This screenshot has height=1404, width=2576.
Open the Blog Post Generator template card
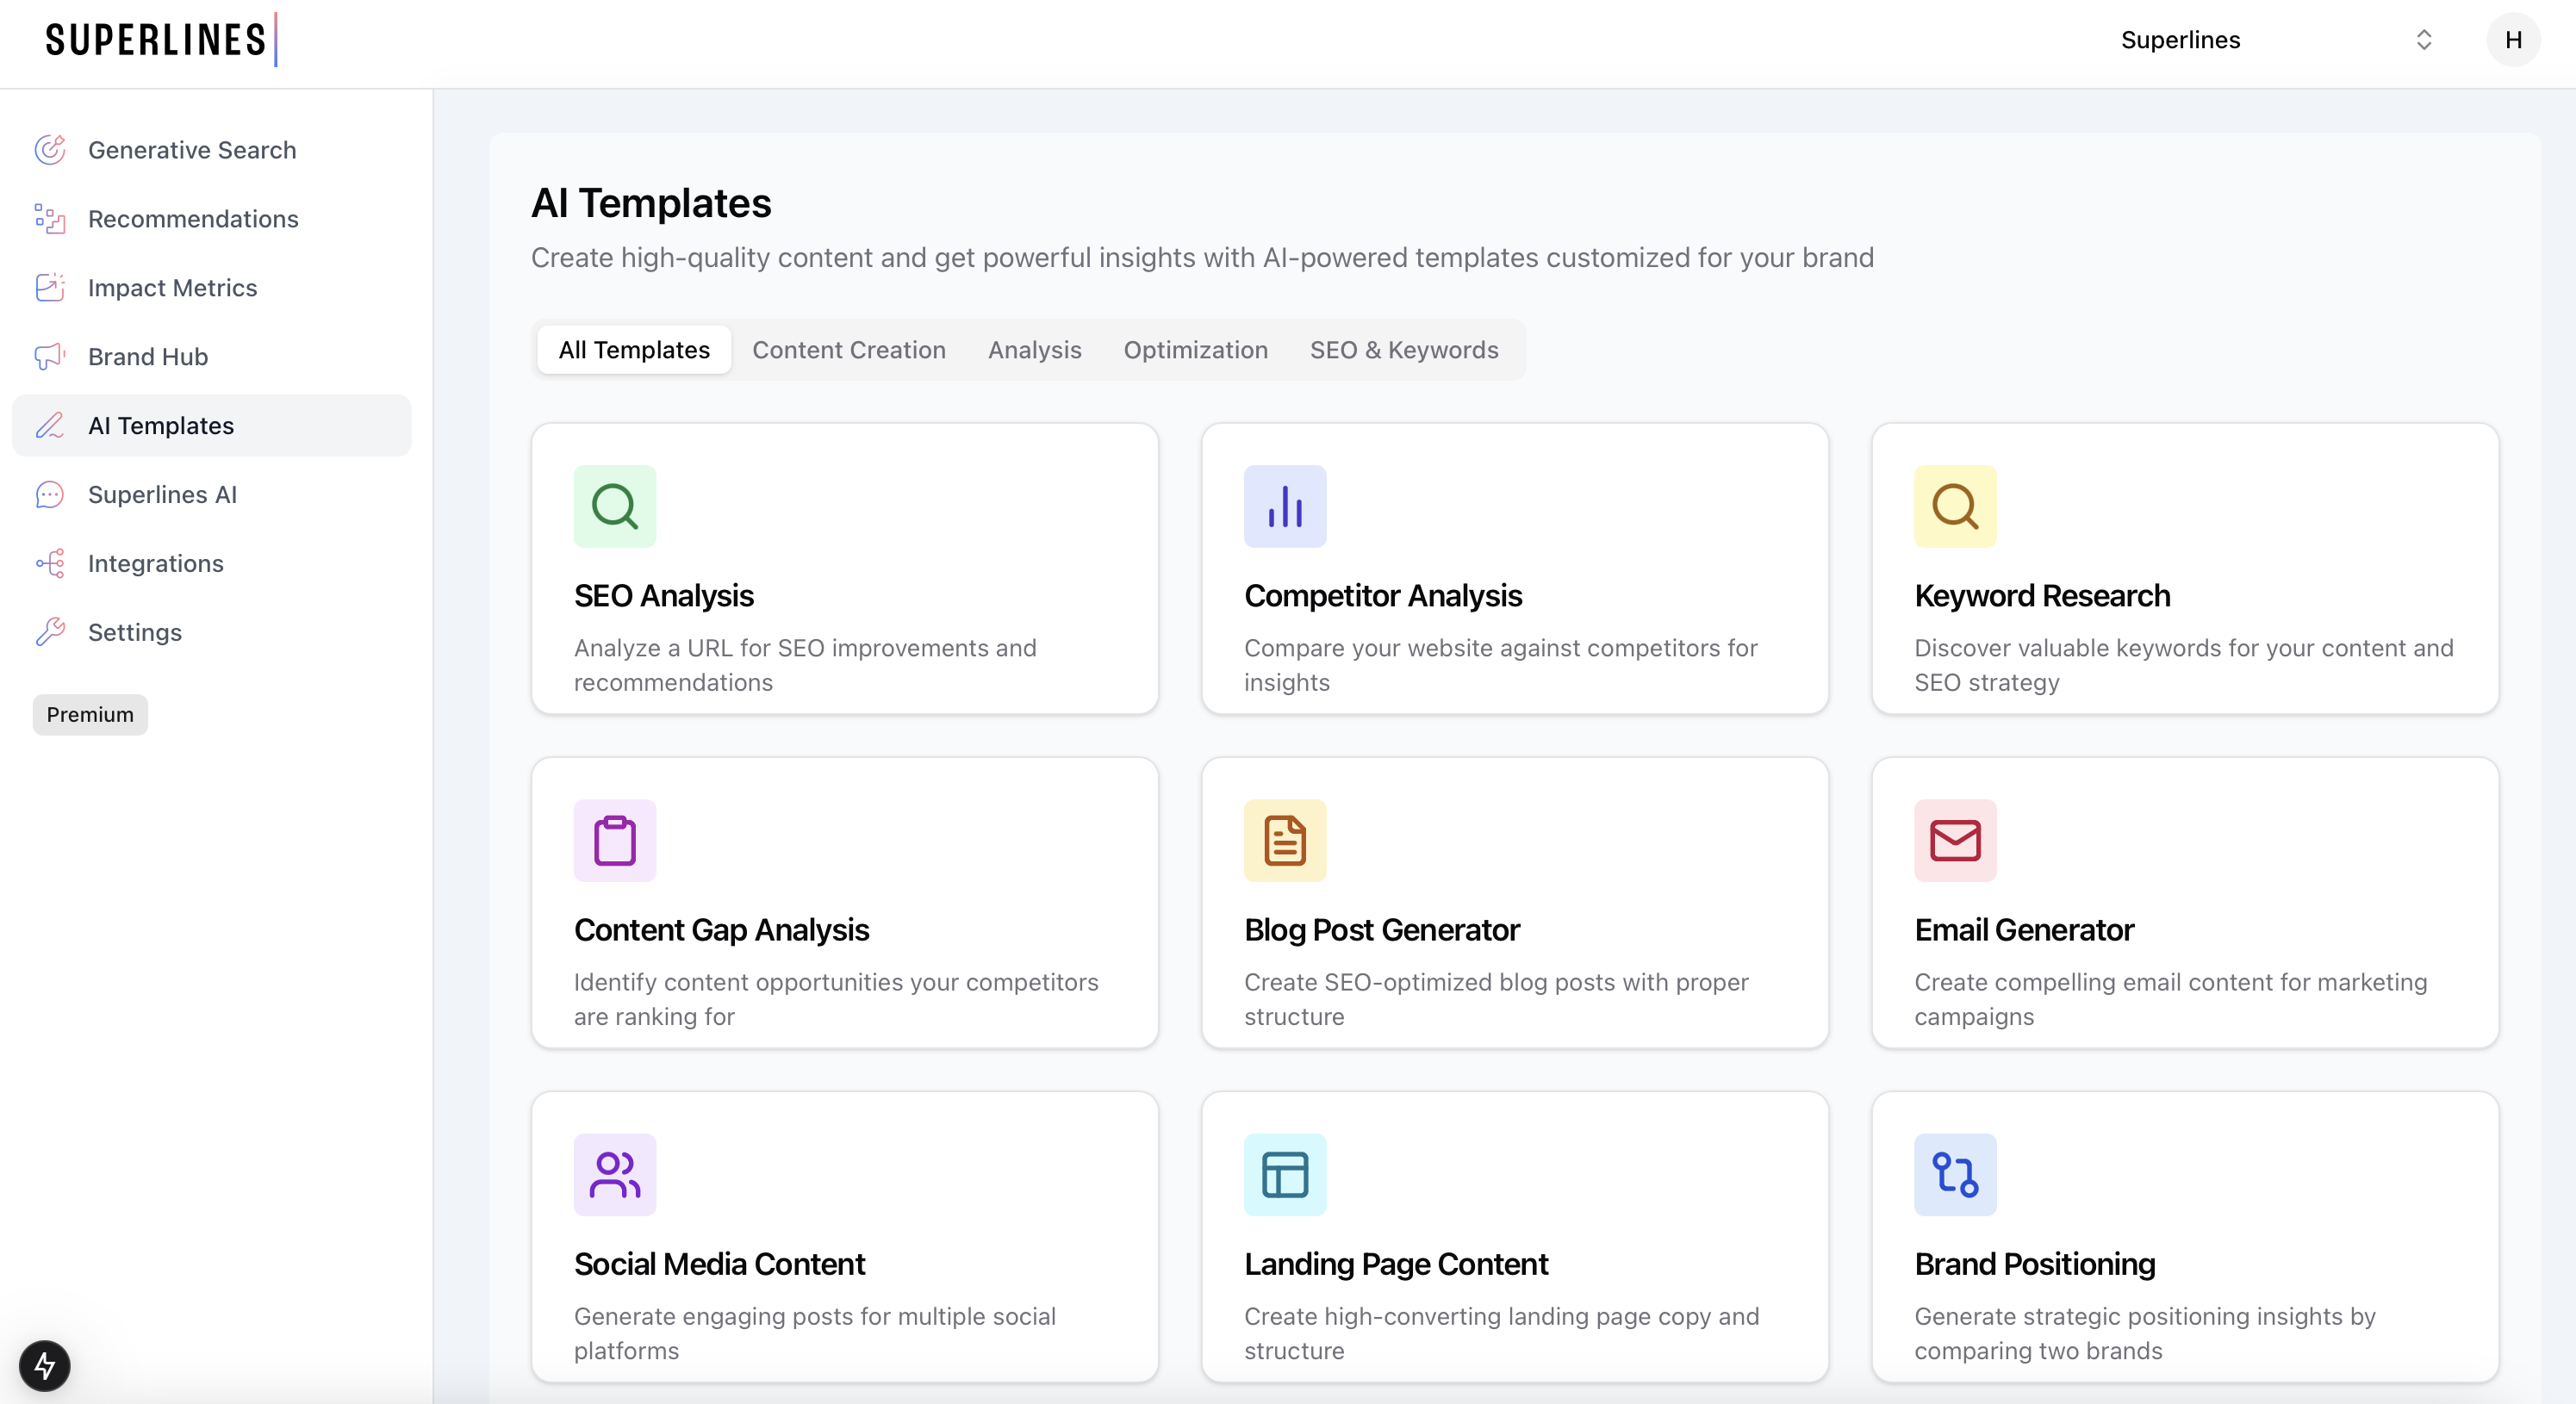pos(1514,903)
